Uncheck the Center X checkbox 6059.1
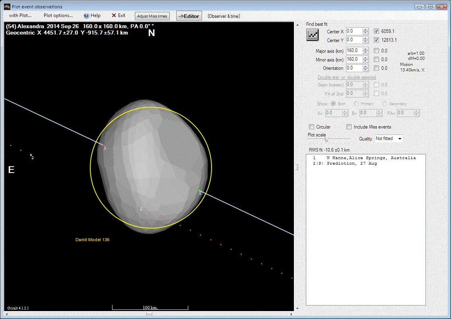This screenshot has height=319, width=451. pos(376,31)
